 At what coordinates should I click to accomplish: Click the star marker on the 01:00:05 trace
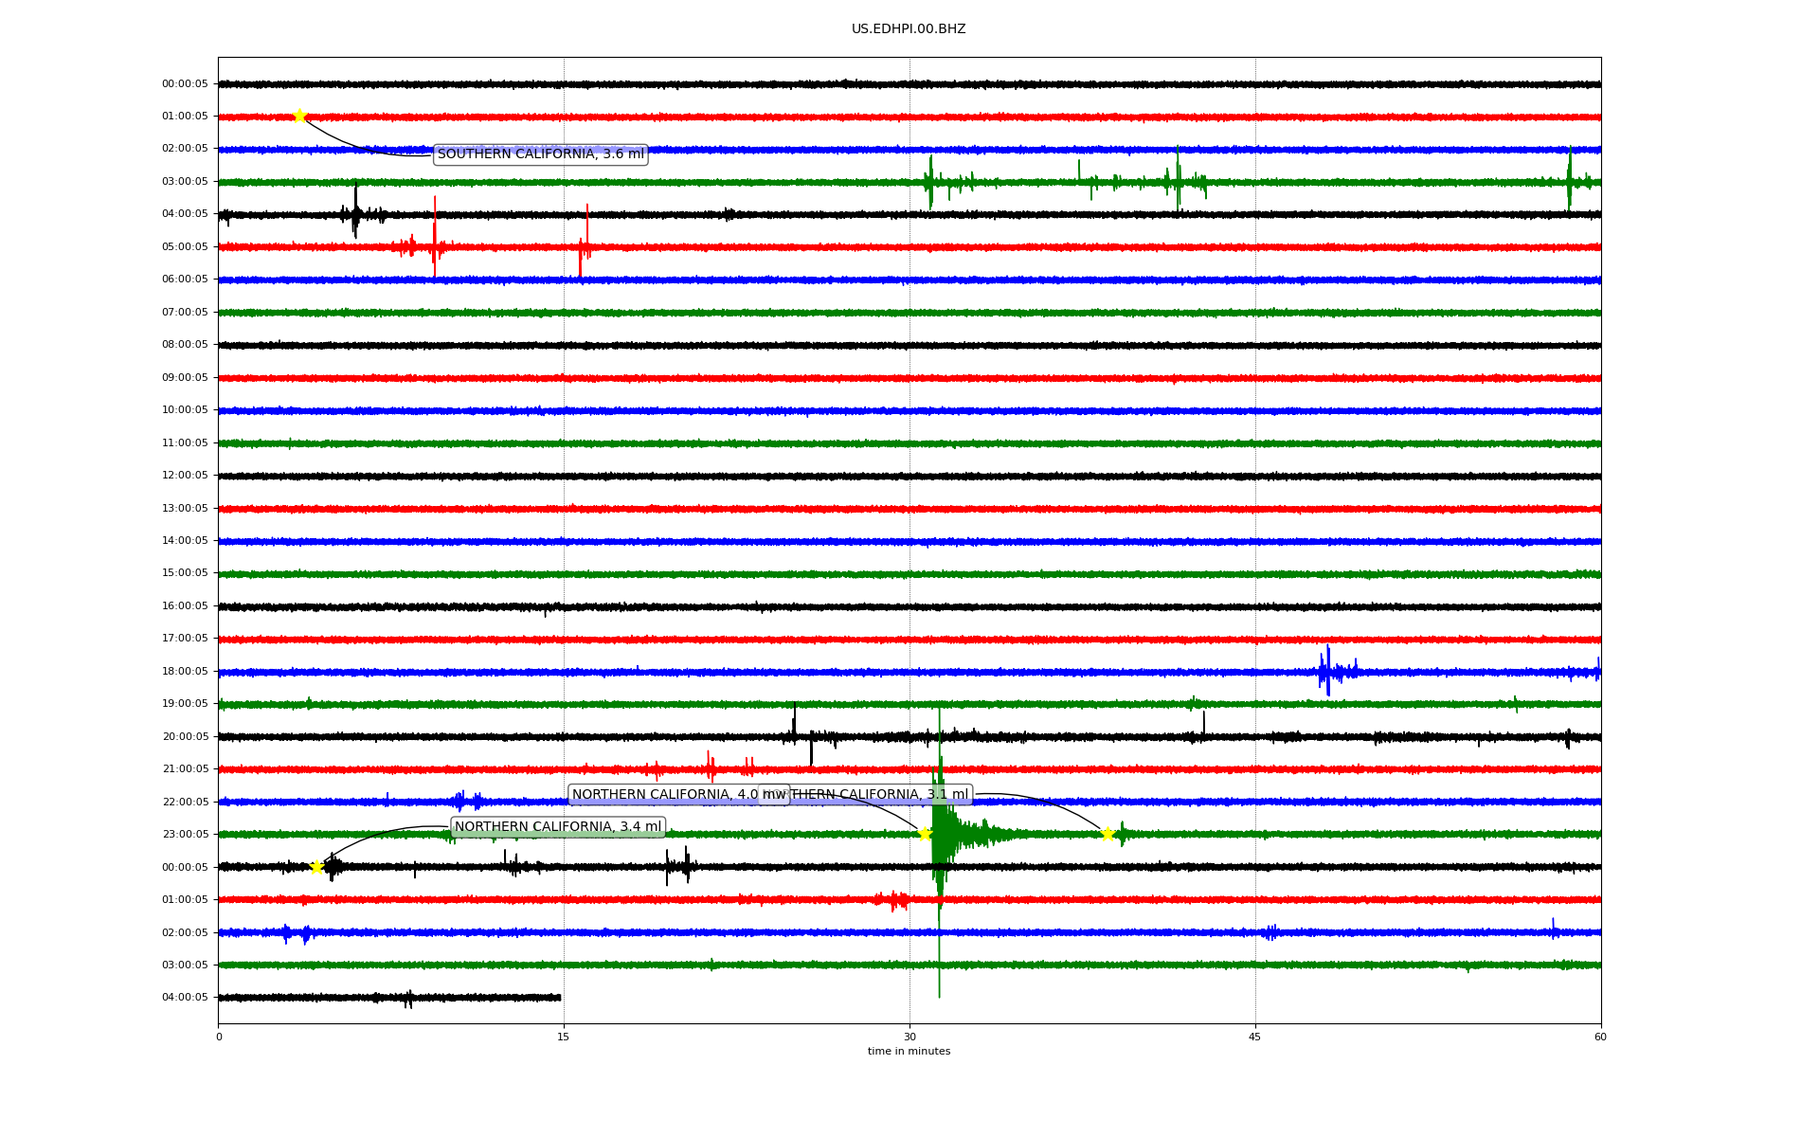coord(299,116)
